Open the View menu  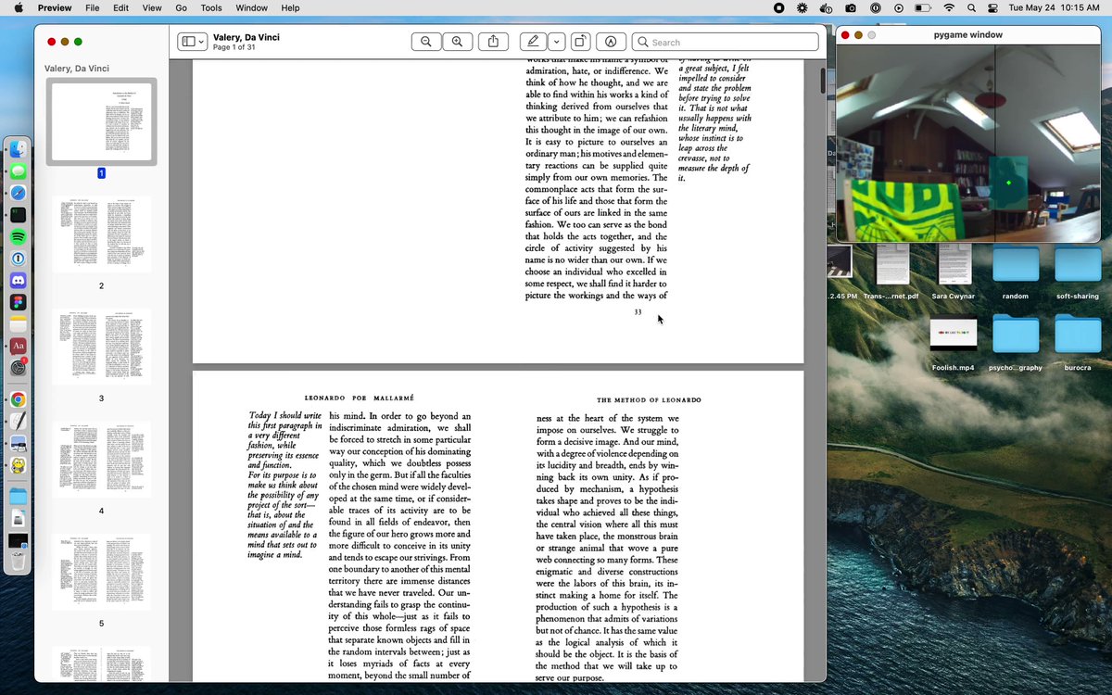click(152, 7)
